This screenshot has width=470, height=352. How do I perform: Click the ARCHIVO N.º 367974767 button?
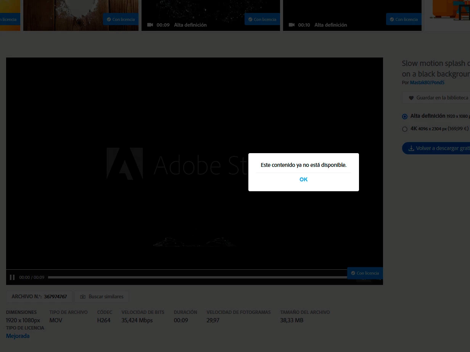39,296
